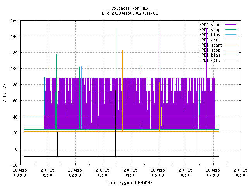Click the 60 y-axis tick label
This screenshot has width=248, height=186.
coord(15,101)
